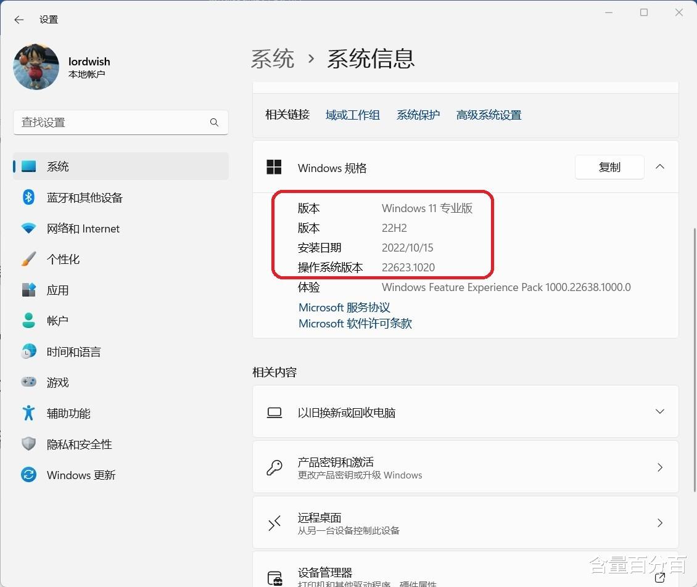The width and height of the screenshot is (697, 587).
Task: Click the laptop icon for 以旧换新或回收电脑
Action: coord(274,413)
